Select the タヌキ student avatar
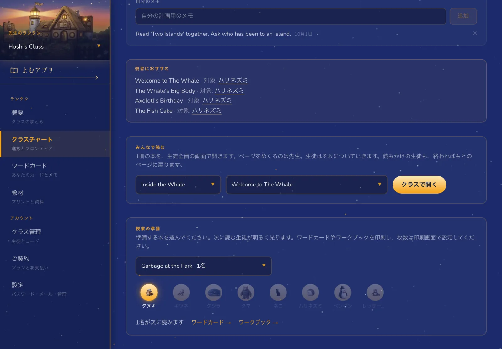 (149, 293)
